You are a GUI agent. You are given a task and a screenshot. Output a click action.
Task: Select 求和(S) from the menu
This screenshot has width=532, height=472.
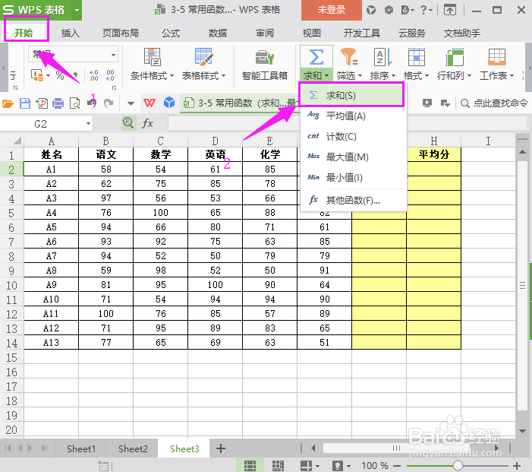click(352, 95)
